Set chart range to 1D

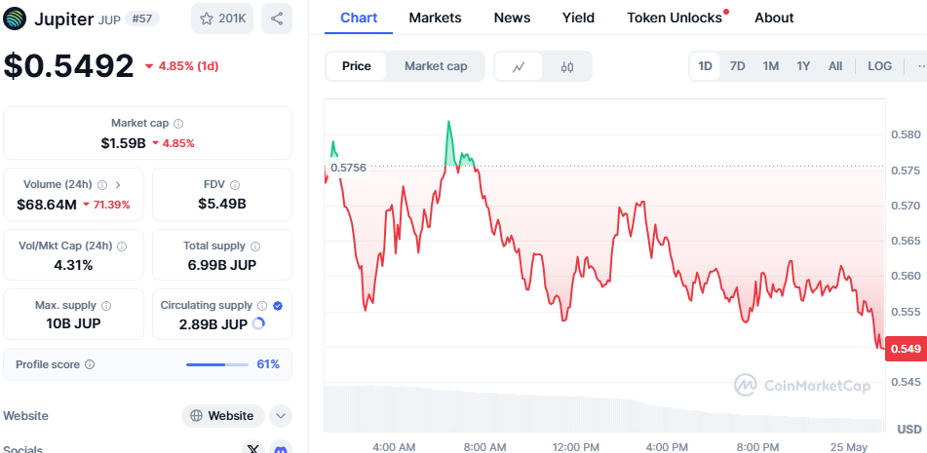(x=705, y=66)
